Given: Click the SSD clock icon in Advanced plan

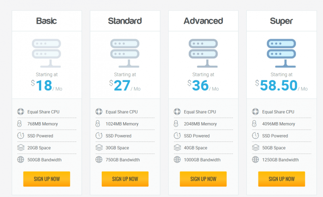Looking at the screenshot, I should coord(177,135).
